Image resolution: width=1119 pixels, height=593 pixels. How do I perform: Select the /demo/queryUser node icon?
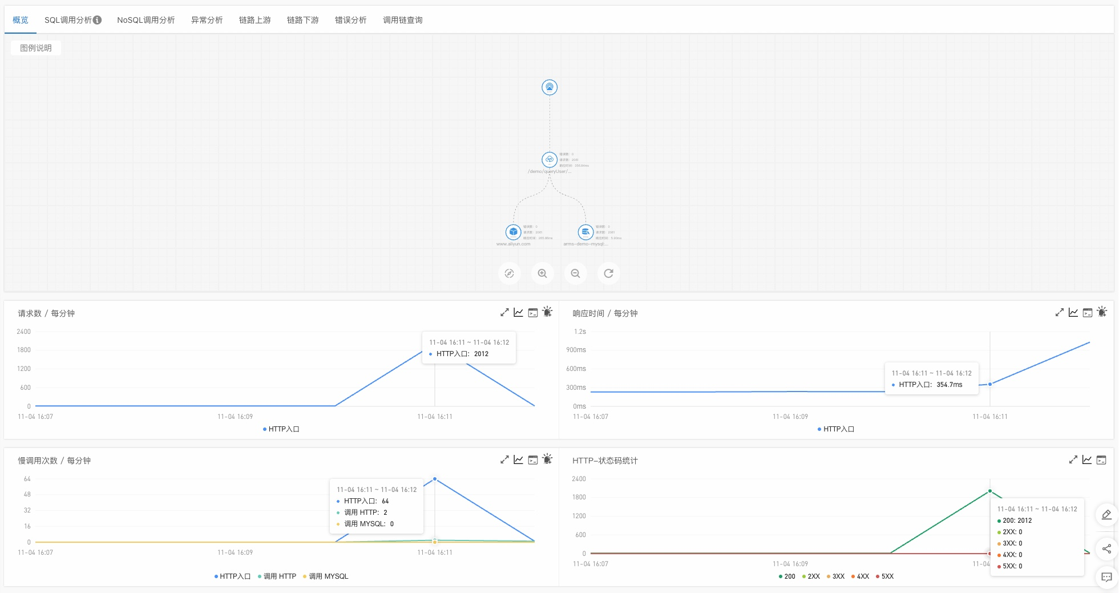pyautogui.click(x=550, y=159)
